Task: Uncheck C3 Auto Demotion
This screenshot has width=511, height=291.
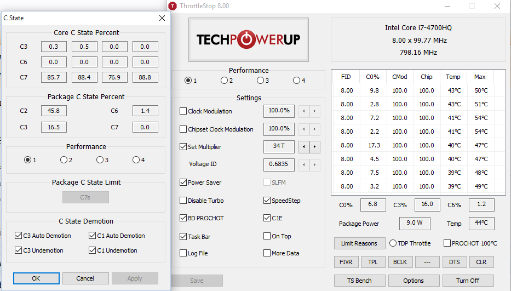Action: point(18,235)
